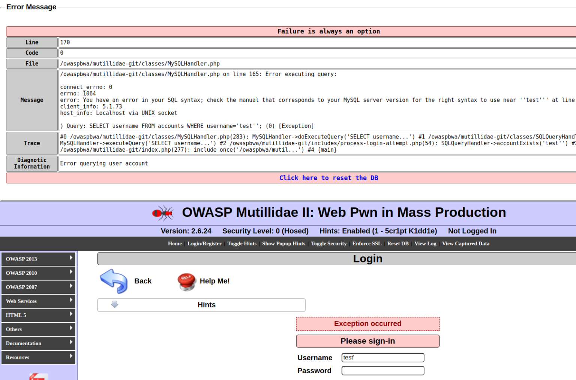Click the red icon below the sidebar menu
This screenshot has height=380, width=576.
pyautogui.click(x=39, y=376)
